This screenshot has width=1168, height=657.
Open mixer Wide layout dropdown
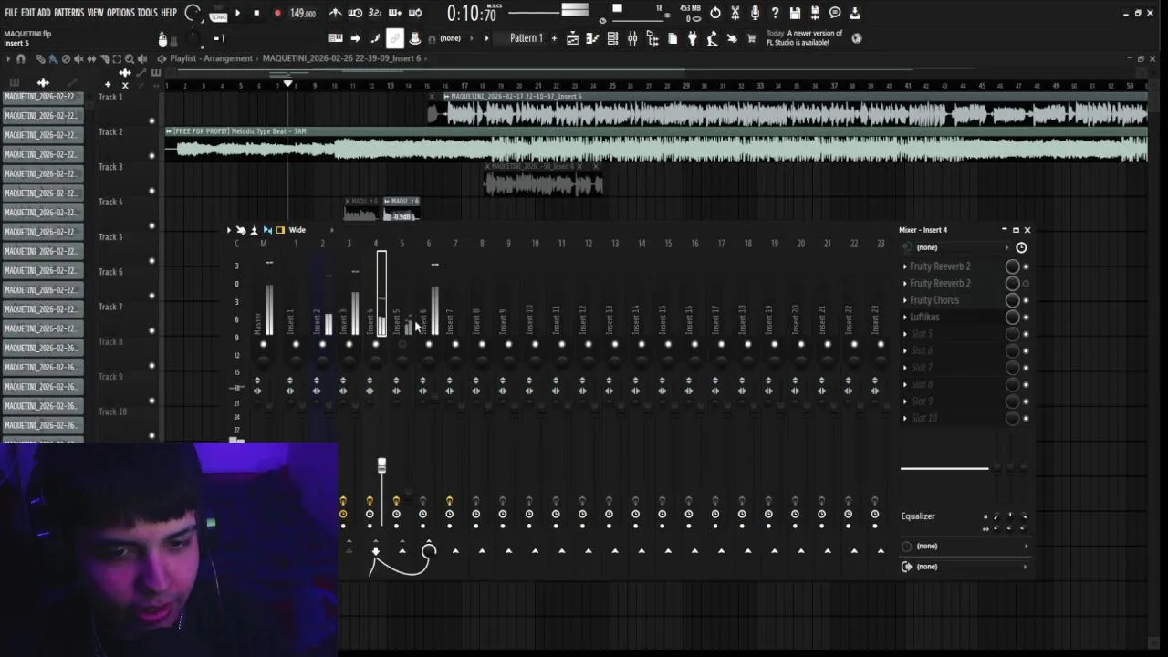297,230
